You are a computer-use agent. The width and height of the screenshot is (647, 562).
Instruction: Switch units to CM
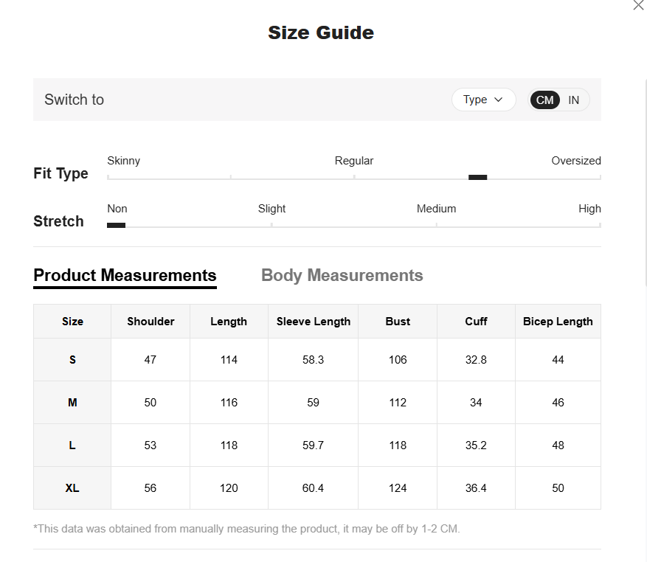pyautogui.click(x=544, y=100)
